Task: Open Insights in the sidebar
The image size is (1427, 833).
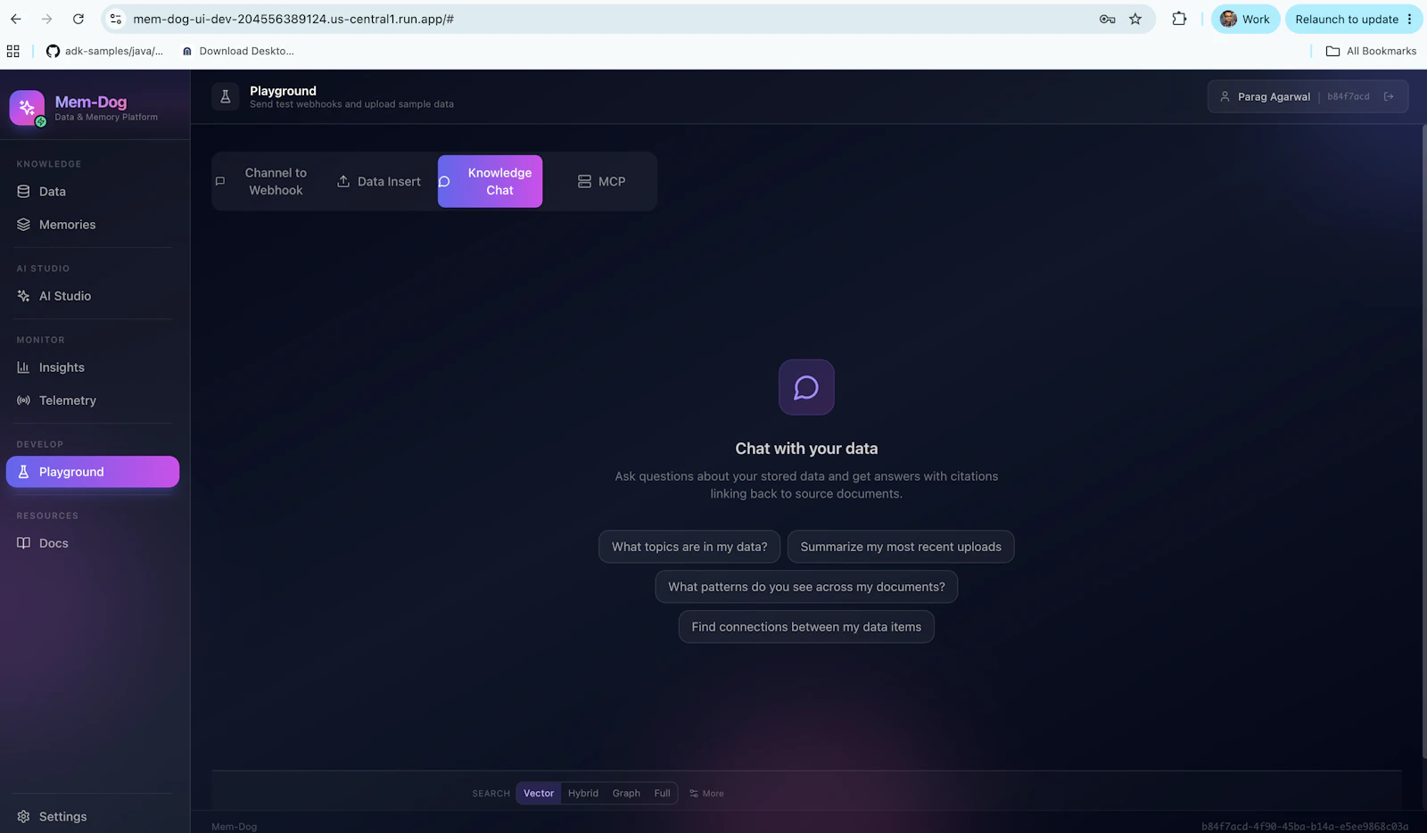Action: coord(93,367)
